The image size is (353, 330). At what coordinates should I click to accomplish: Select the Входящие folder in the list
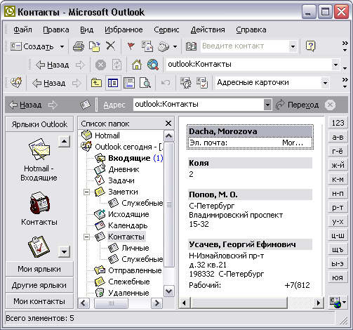129,158
